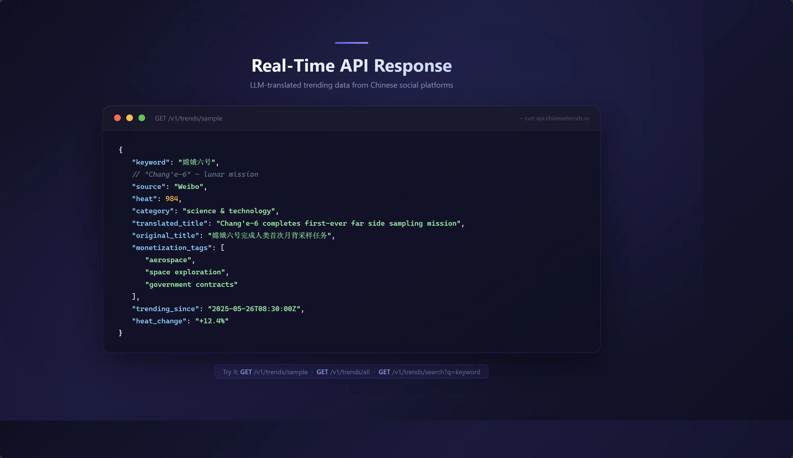Viewport: 793px width, 458px height.
Task: Click the original Chinese title string
Action: click(270, 235)
